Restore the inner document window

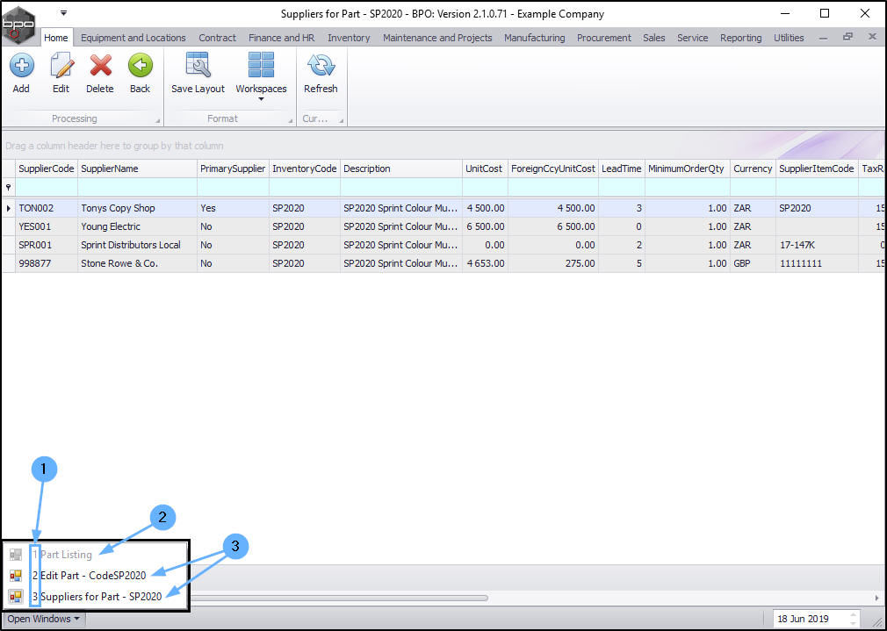pyautogui.click(x=847, y=37)
